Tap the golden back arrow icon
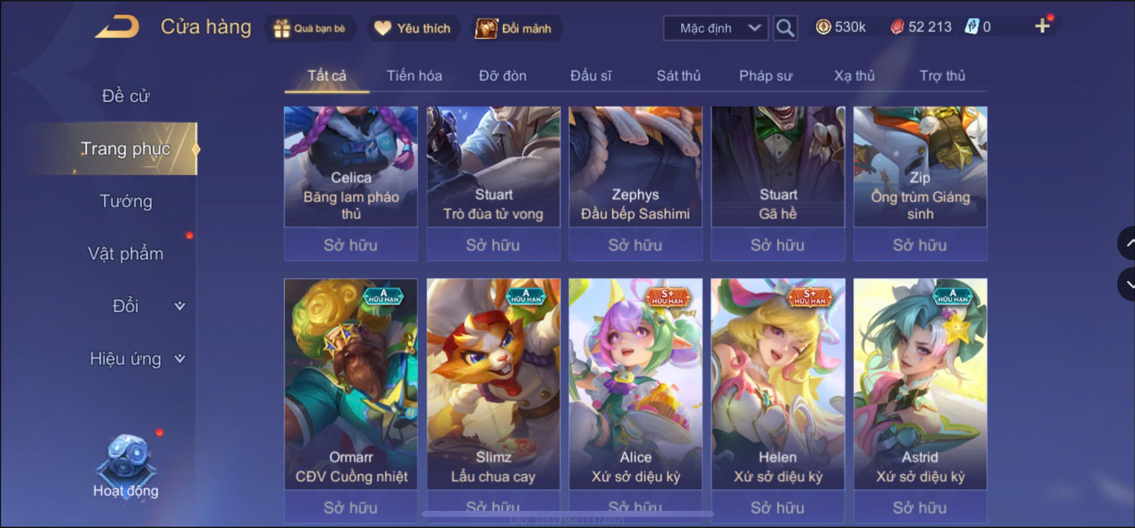 [118, 27]
